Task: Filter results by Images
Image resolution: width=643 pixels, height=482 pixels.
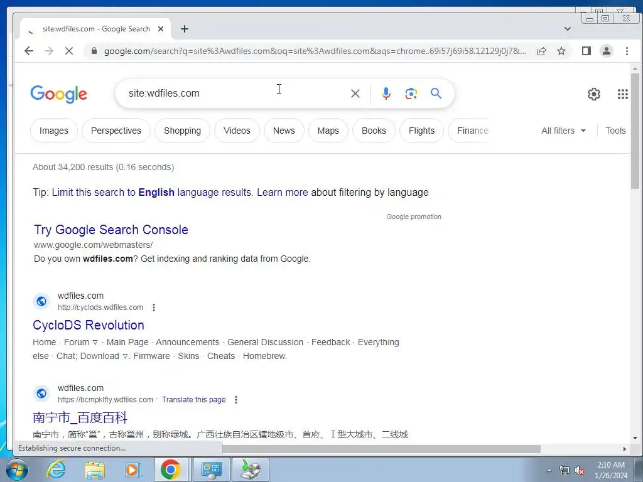Action: click(x=54, y=131)
